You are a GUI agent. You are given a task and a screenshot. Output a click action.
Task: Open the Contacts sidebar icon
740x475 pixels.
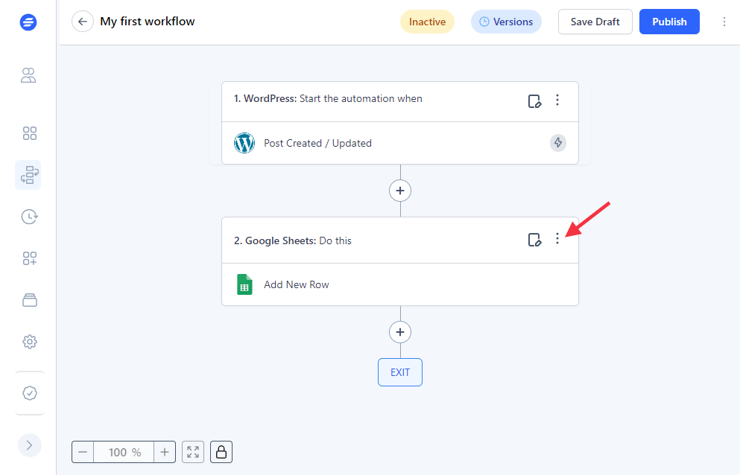coord(28,75)
